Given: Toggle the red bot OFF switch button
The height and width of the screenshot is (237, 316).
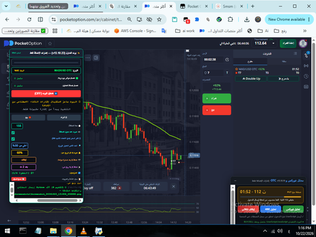Looking at the screenshot, I should 46,94.
